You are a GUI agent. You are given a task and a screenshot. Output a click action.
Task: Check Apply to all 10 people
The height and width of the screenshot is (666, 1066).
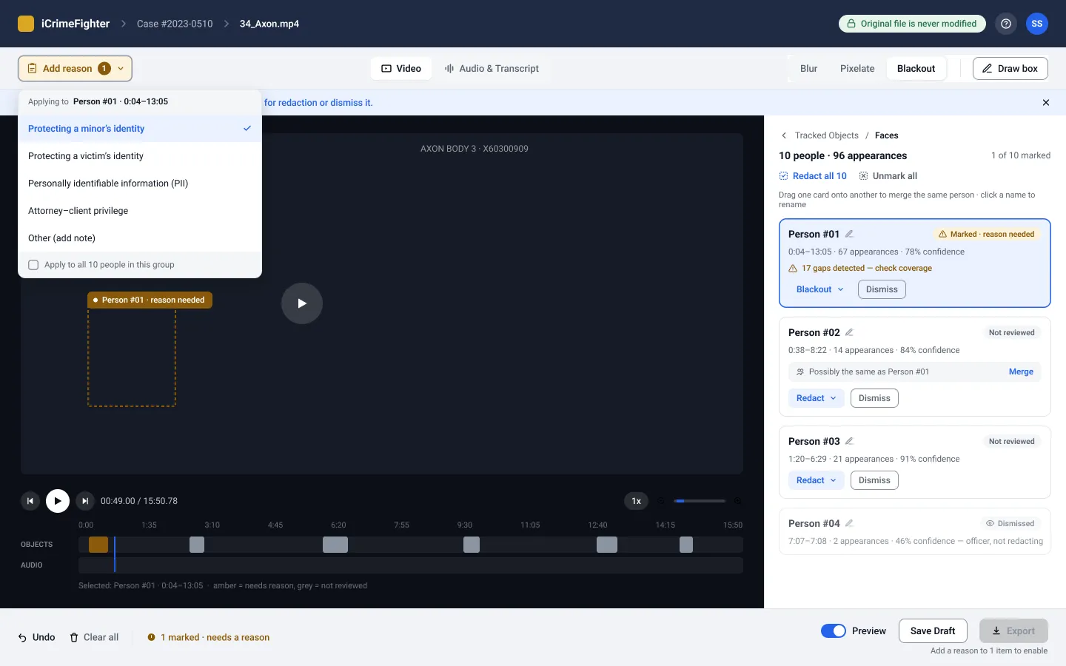coord(33,265)
